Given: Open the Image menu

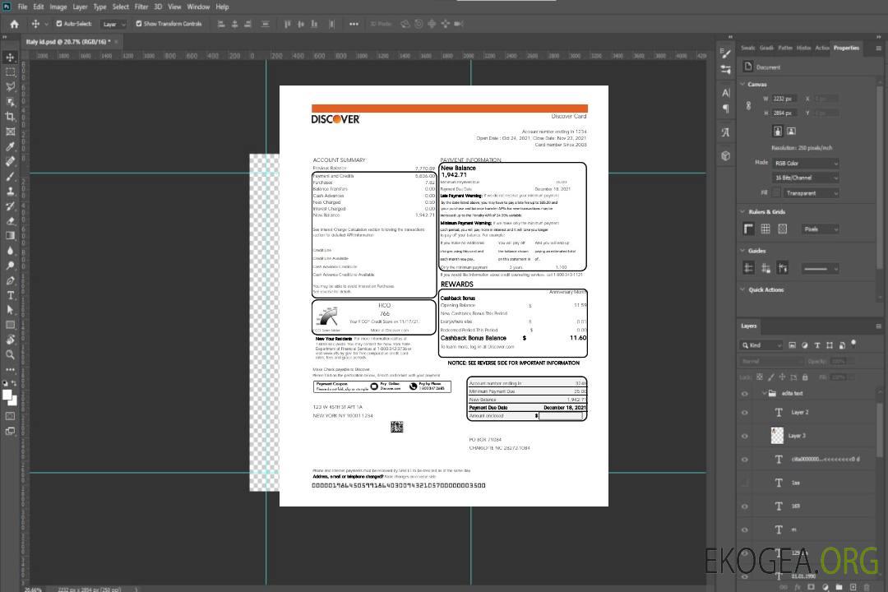Looking at the screenshot, I should click(58, 7).
